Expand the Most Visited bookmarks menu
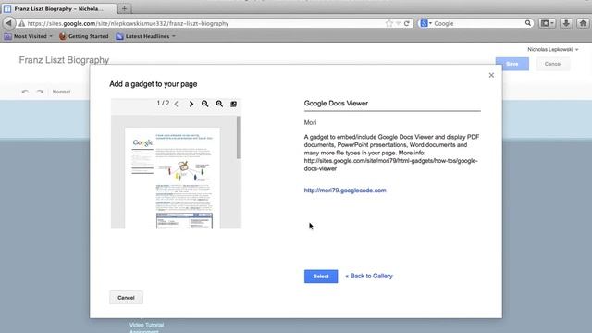The width and height of the screenshot is (592, 333). click(29, 36)
